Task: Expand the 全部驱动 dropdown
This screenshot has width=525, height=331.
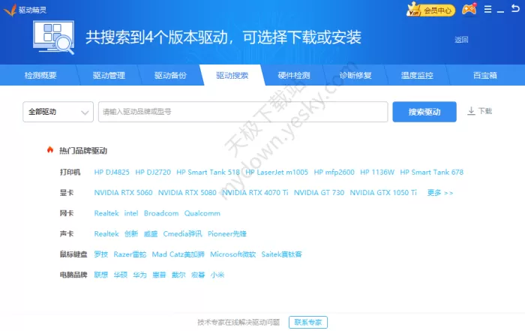Action: tap(58, 112)
